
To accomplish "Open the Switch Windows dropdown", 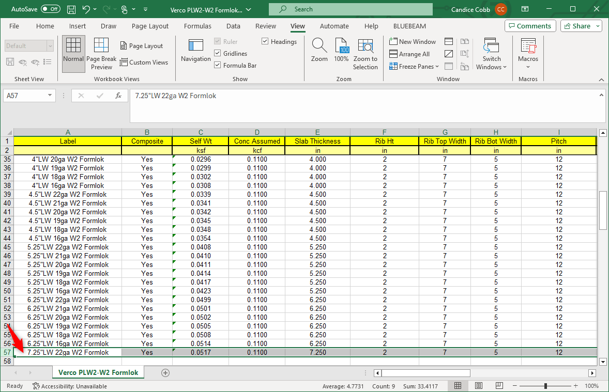I will point(491,54).
